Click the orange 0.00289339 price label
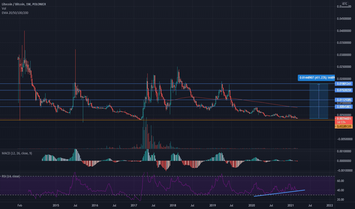The height and width of the screenshot is (209, 355). click(x=344, y=127)
